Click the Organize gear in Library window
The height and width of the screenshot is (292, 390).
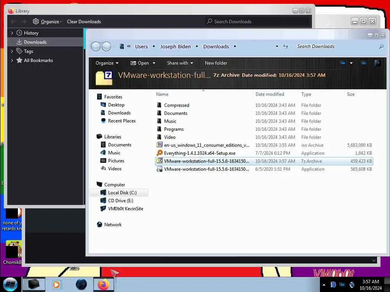(x=35, y=22)
